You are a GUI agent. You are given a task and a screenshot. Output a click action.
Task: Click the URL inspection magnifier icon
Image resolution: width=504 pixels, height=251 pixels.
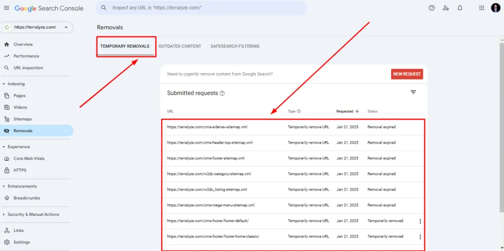pos(7,68)
